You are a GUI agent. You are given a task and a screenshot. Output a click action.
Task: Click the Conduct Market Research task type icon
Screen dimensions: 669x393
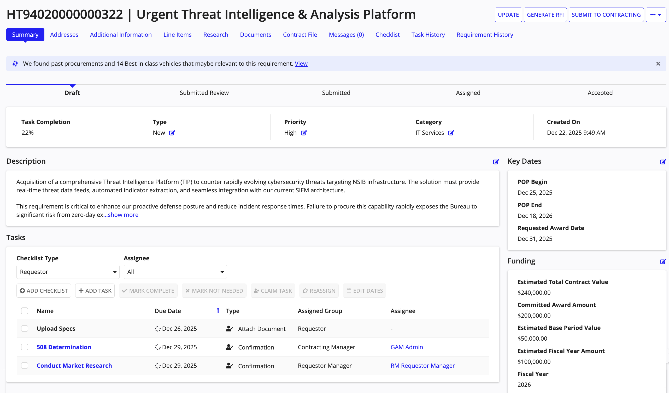point(230,366)
